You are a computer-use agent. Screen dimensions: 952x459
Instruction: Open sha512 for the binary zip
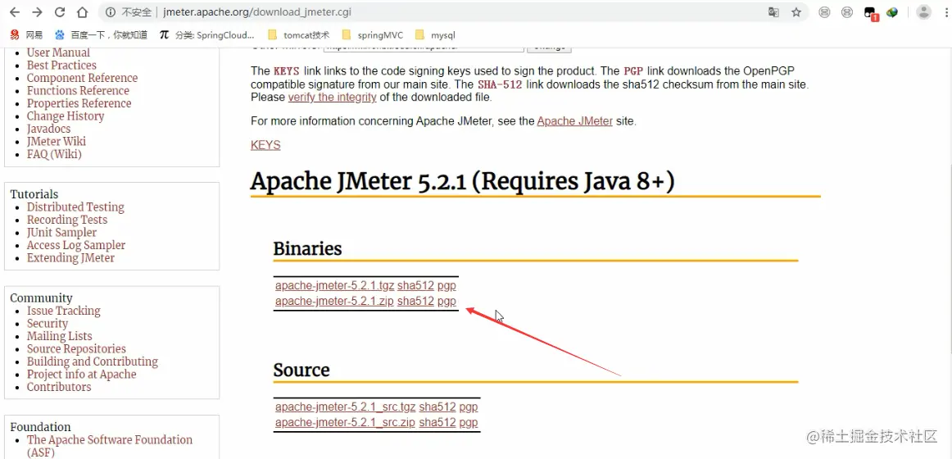pos(416,301)
